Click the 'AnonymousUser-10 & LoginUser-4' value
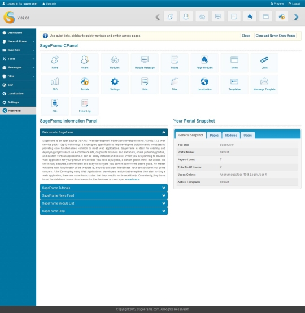 pos(243,175)
